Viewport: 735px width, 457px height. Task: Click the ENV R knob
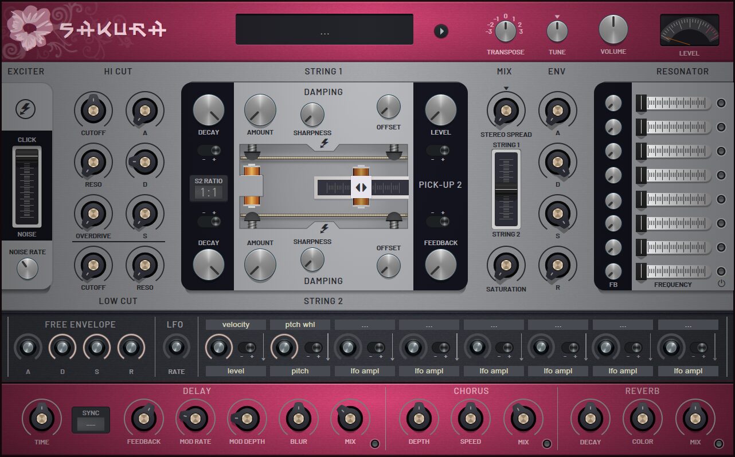point(557,265)
